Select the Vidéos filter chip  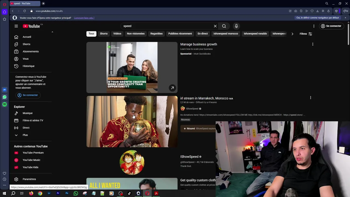coord(117,34)
